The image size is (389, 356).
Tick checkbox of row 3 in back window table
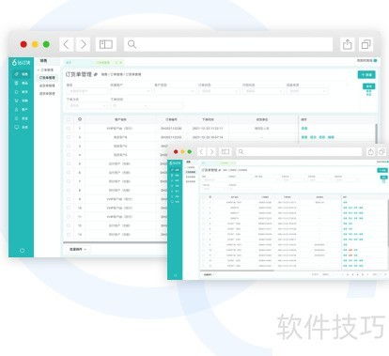pyautogui.click(x=69, y=146)
